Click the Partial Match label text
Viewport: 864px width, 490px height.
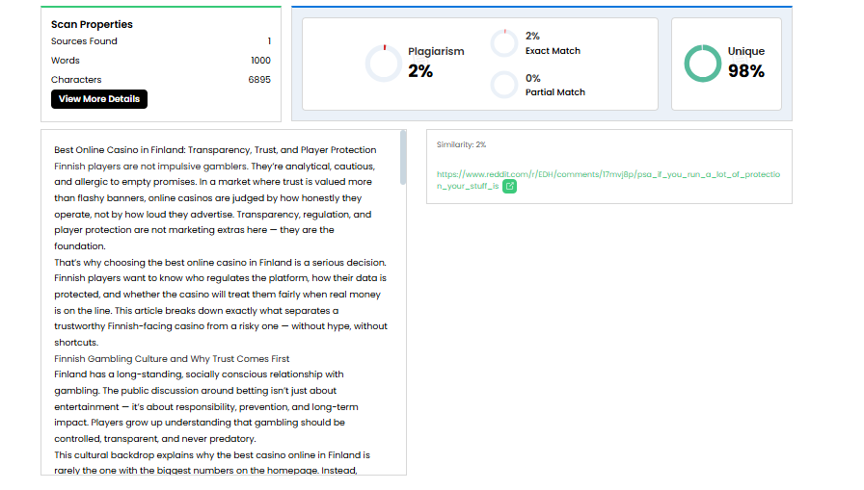tap(554, 92)
